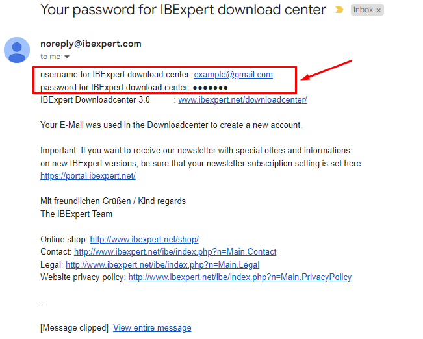This screenshot has width=423, height=339.
Task: Click the masked password dots
Action: click(x=211, y=88)
